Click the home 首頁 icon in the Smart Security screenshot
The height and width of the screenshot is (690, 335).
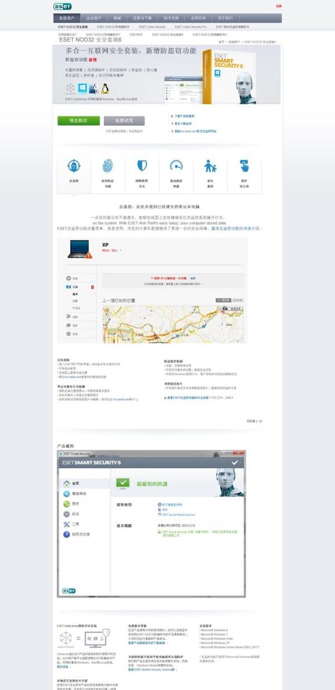[x=66, y=483]
